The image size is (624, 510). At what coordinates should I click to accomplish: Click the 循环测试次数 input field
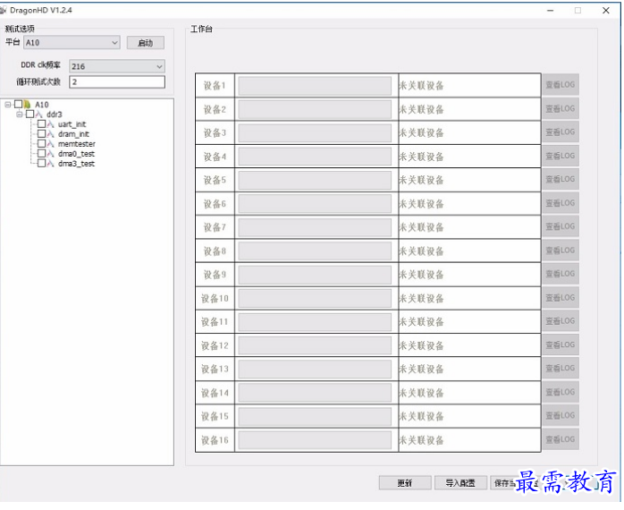coord(117,81)
